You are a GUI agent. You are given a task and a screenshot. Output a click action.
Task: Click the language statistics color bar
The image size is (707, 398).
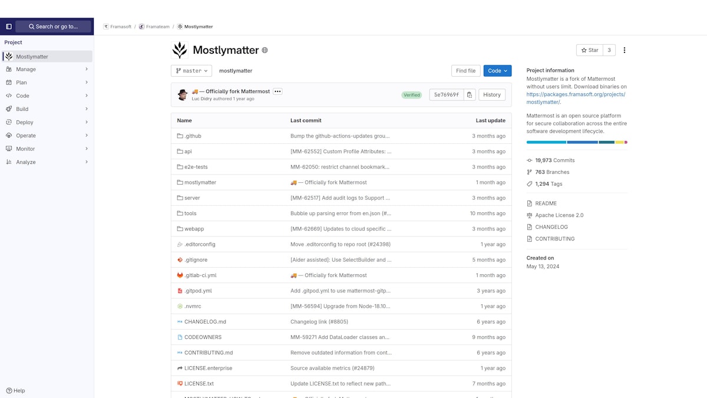click(x=577, y=142)
